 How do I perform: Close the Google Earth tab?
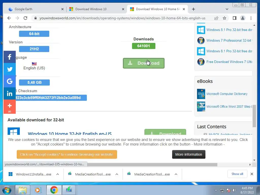click(x=62, y=9)
